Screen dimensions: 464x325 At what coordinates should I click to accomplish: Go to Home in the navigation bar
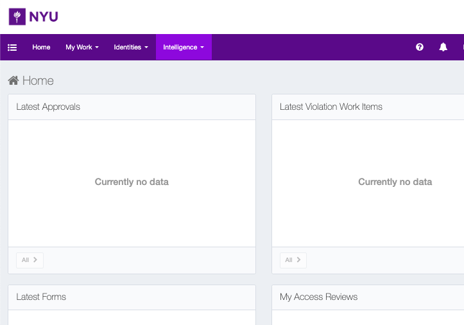pos(41,48)
